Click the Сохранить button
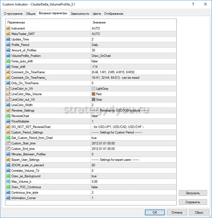Screen dimensions: 212x218 coord(193,202)
